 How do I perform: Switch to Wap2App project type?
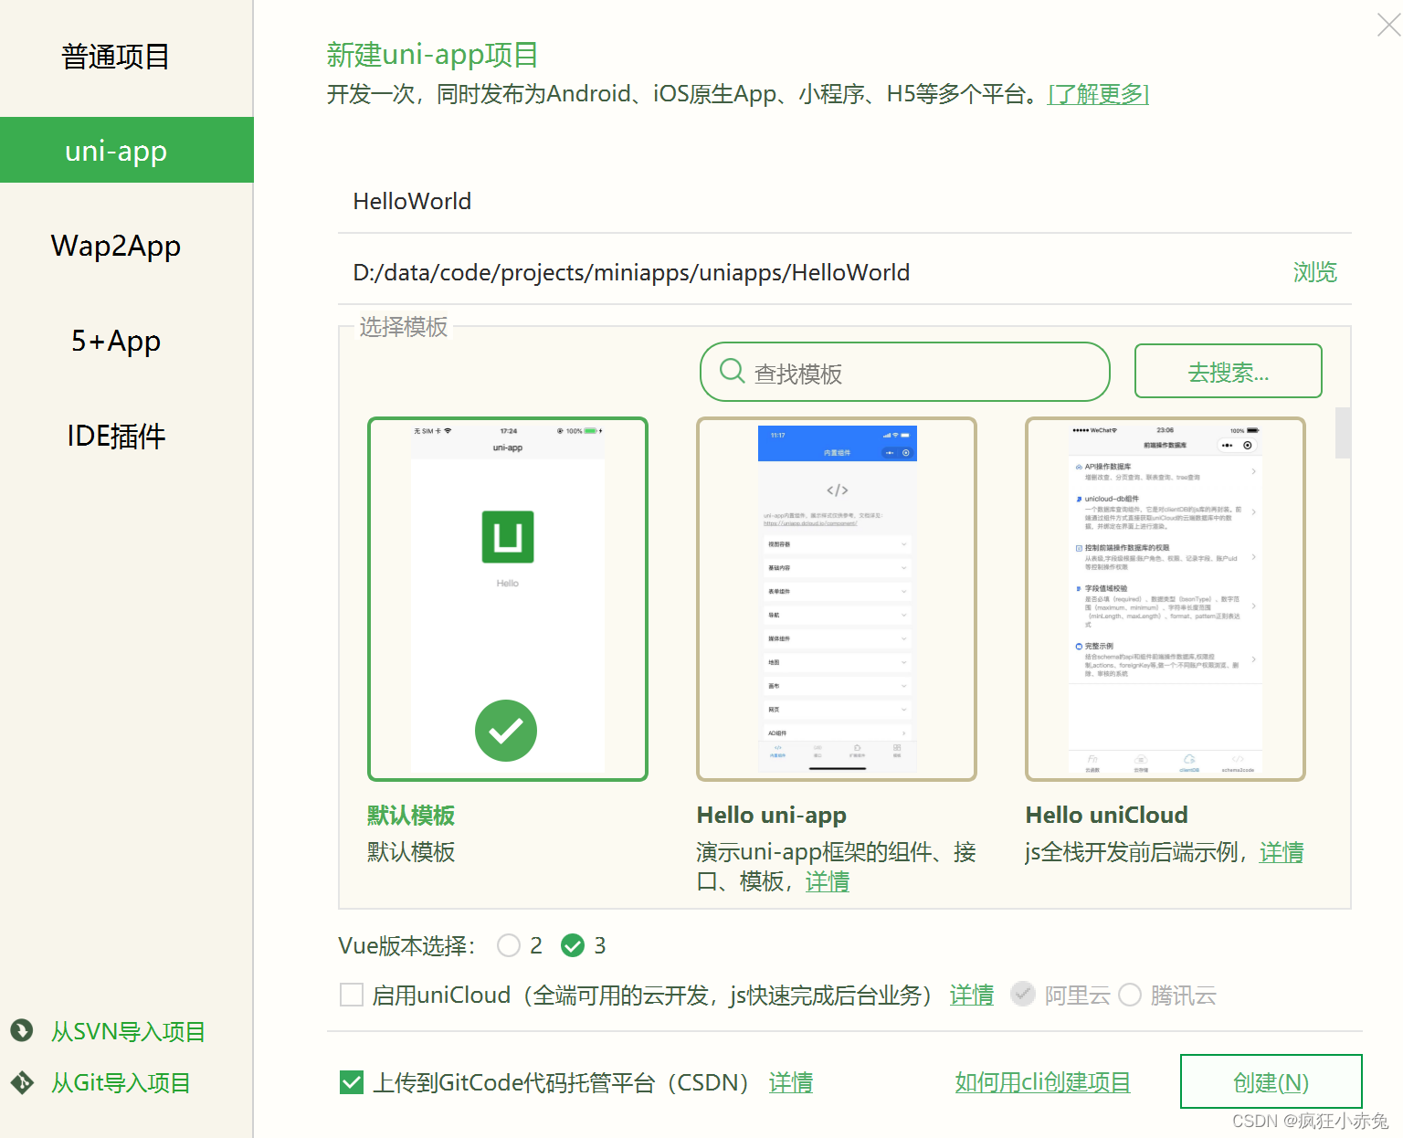coord(116,246)
